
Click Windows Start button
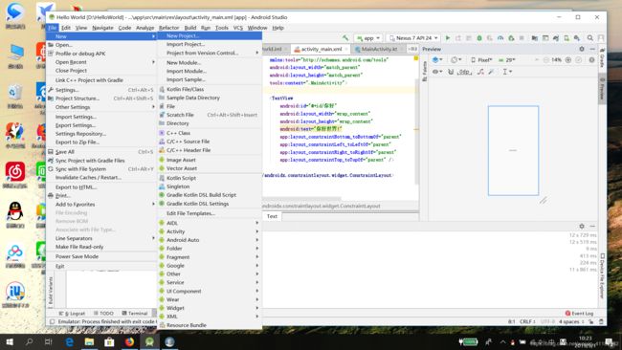click(10, 341)
